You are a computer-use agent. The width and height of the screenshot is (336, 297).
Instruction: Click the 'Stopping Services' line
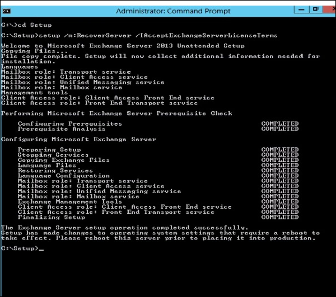click(53, 155)
